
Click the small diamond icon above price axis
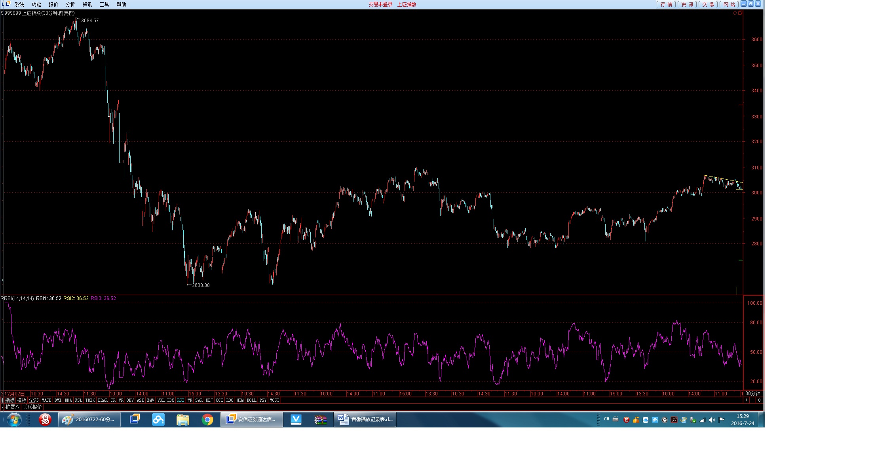click(735, 13)
